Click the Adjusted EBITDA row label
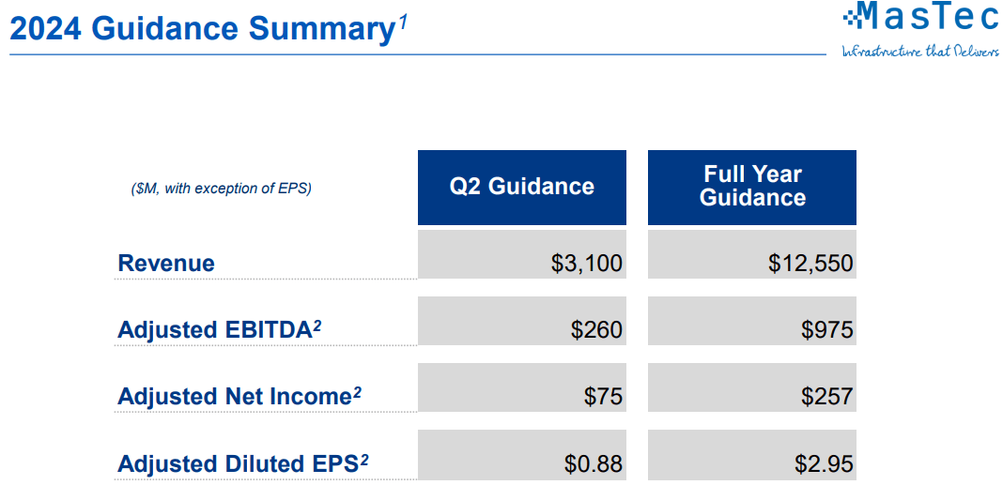Screen dimensions: 1003x485 click(214, 330)
